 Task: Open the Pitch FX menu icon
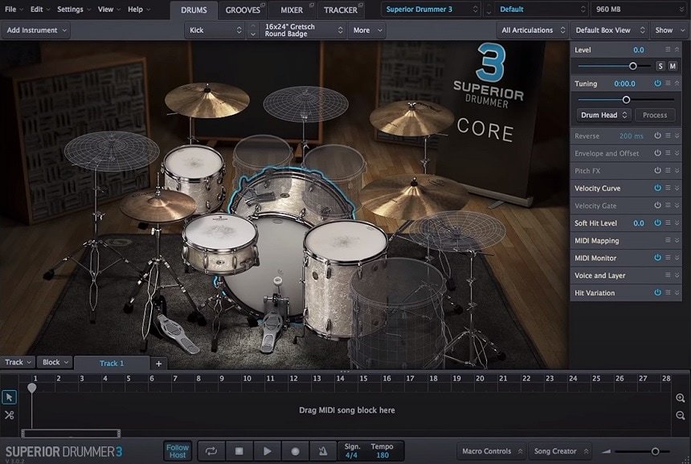(668, 170)
